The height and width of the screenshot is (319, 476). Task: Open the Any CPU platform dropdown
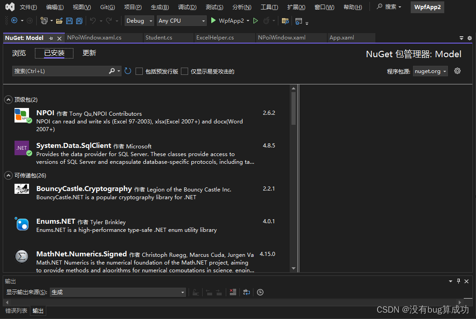point(181,21)
